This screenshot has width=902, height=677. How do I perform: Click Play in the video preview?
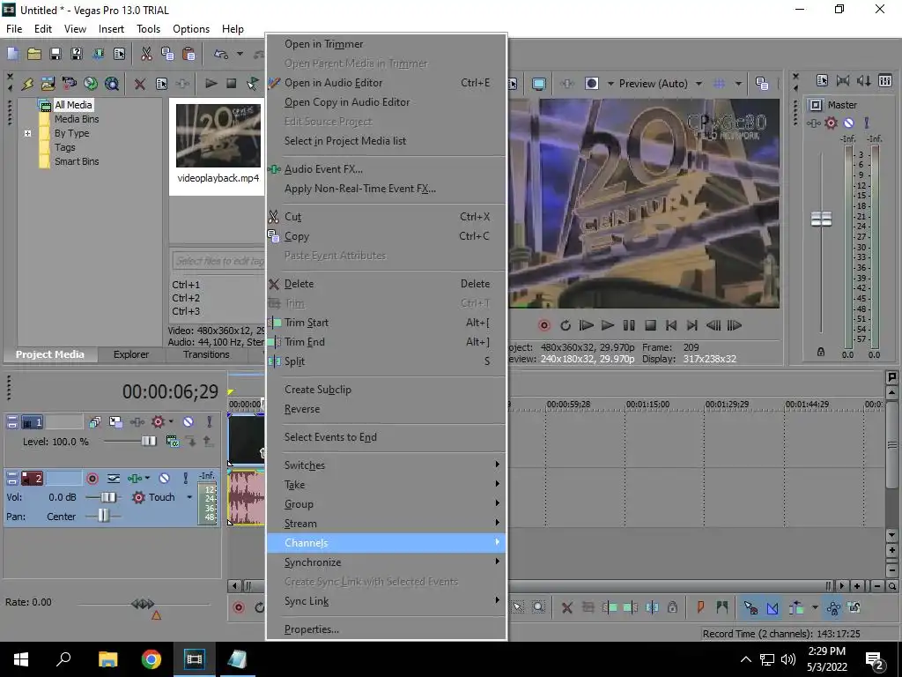click(x=608, y=326)
